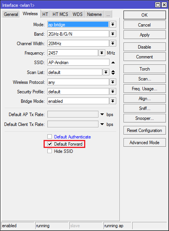Click the Bridge Mode field enabled

(78, 101)
